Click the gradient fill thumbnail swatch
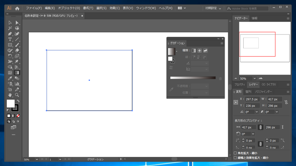Screen dimensions: 296x166 [x=172, y=52]
